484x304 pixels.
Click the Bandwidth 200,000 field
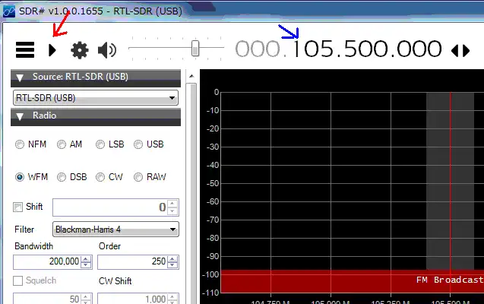[x=47, y=262]
